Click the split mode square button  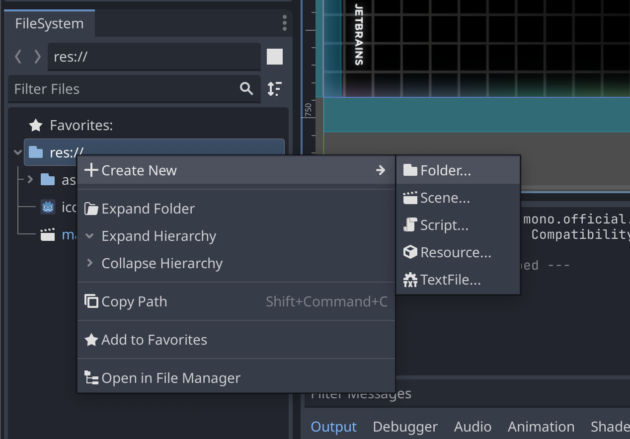point(274,56)
